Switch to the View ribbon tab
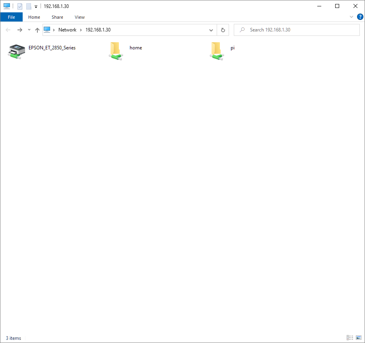This screenshot has height=343, width=365. (80, 17)
